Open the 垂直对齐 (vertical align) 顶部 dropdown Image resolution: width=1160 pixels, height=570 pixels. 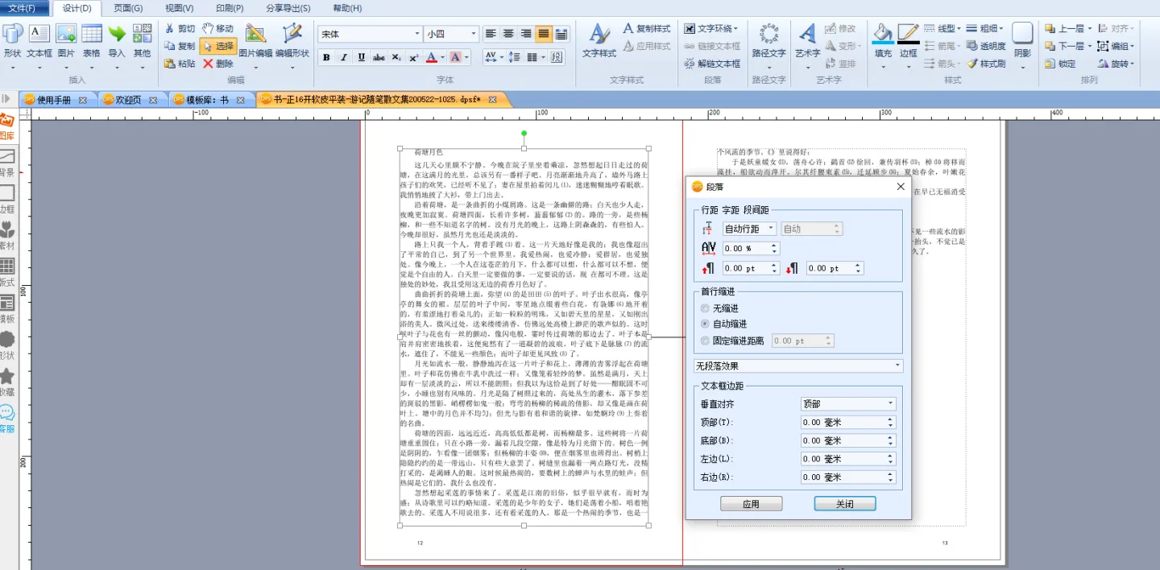pos(847,403)
